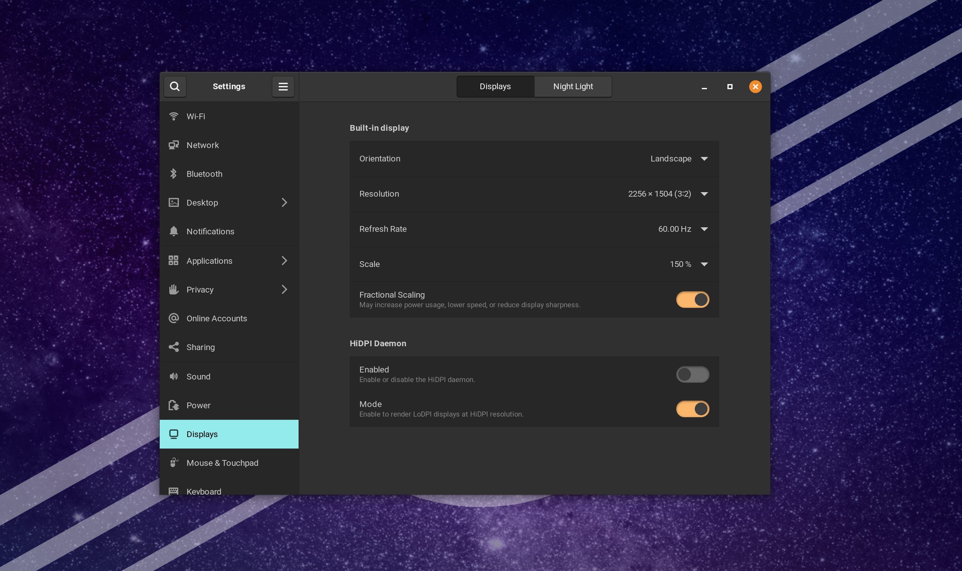Open the hamburger menu in Settings header
This screenshot has width=962, height=571.
click(283, 87)
